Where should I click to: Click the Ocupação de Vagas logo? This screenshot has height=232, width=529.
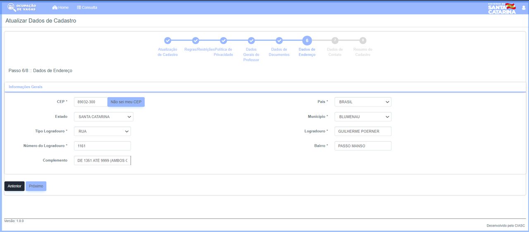point(22,7)
